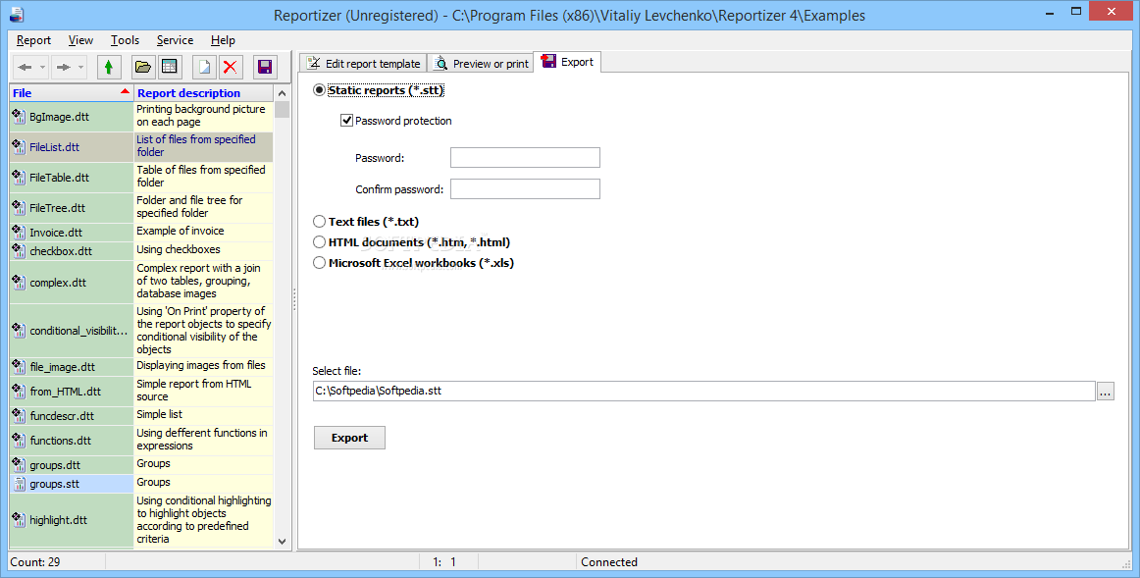
Task: Select 'Example of invoice' description row
Action: [204, 232]
